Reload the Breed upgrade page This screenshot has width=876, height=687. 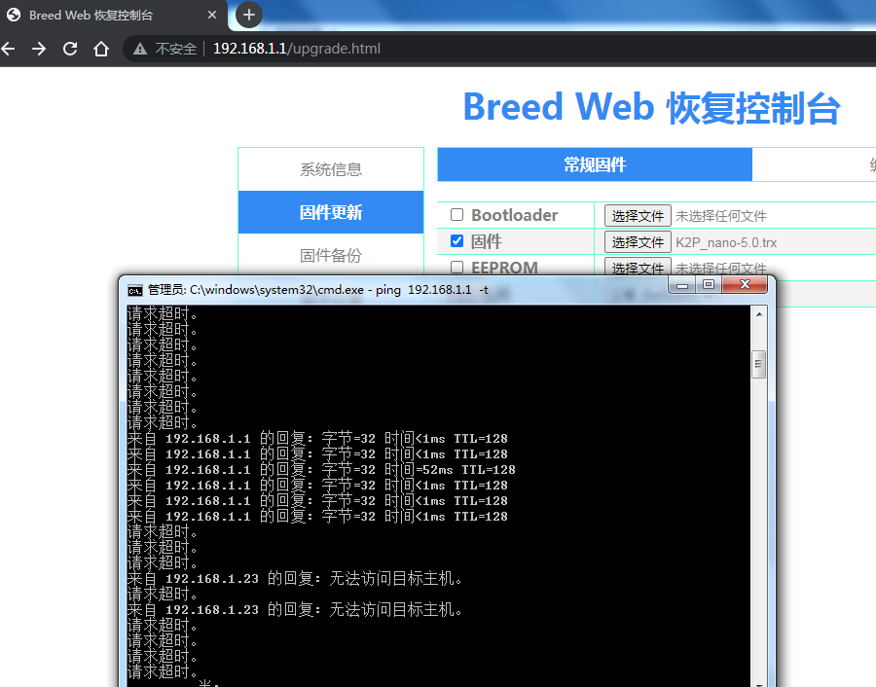coord(70,49)
